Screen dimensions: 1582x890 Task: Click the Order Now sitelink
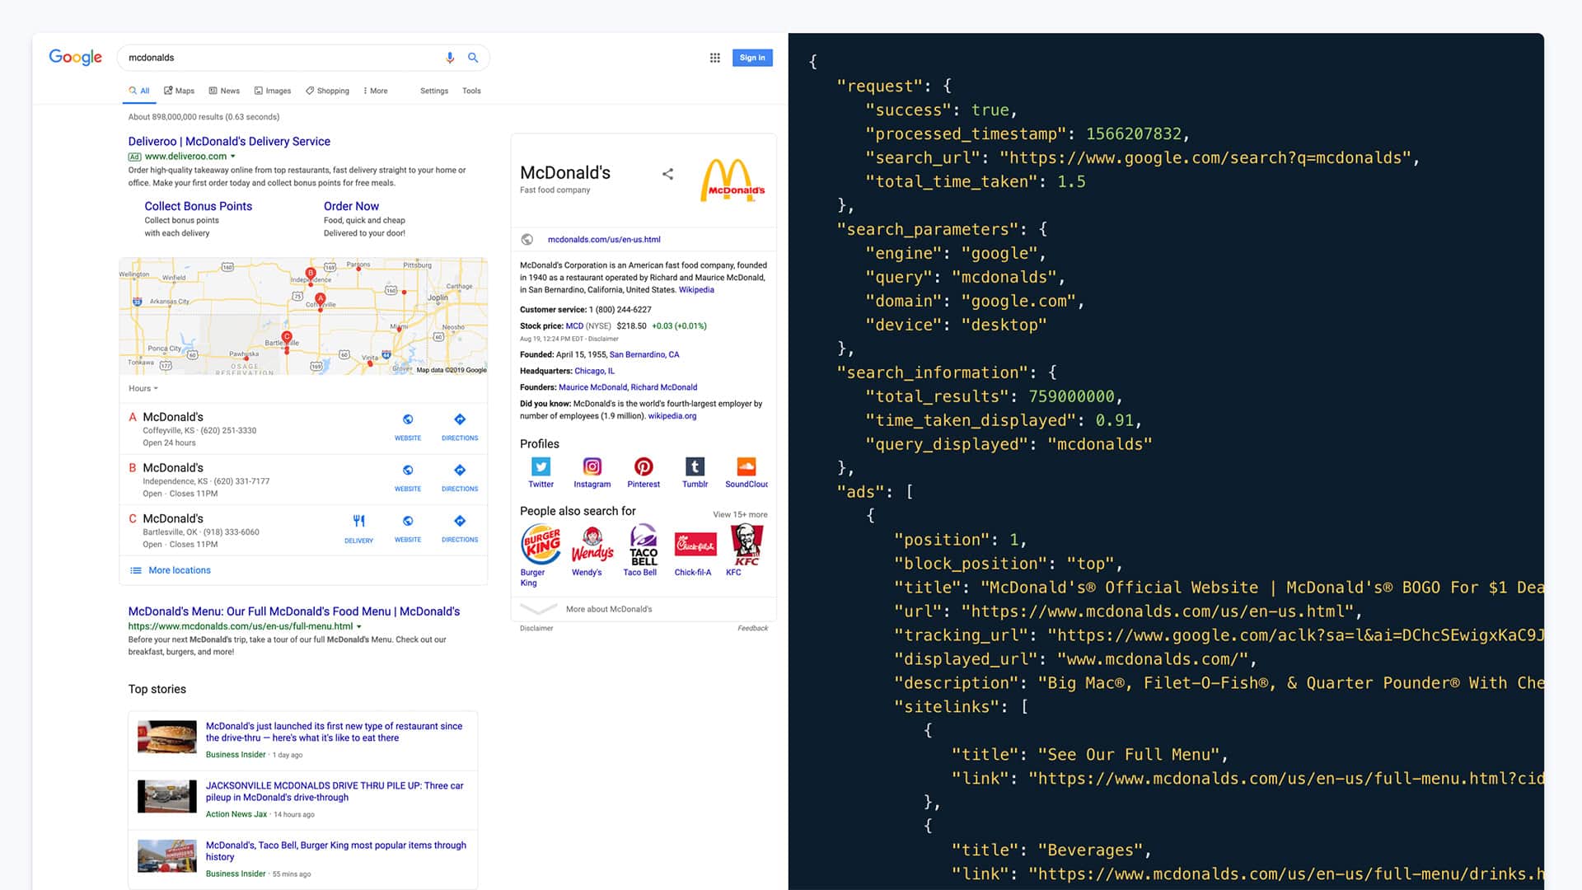point(351,206)
